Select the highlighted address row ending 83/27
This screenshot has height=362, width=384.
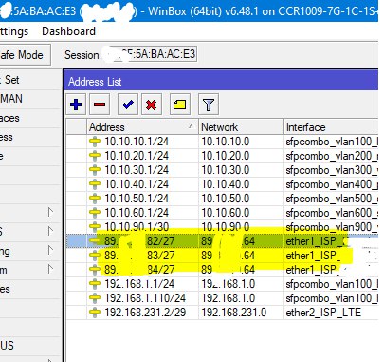point(222,256)
